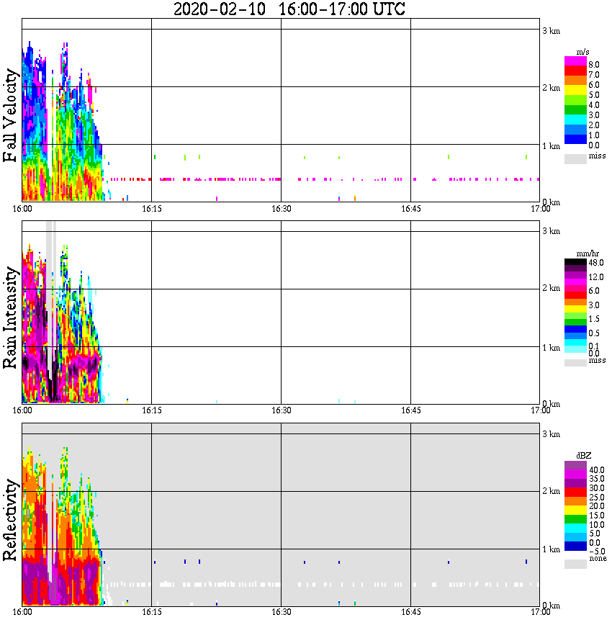Click the '4.0' value in m/s legend

pos(594,105)
